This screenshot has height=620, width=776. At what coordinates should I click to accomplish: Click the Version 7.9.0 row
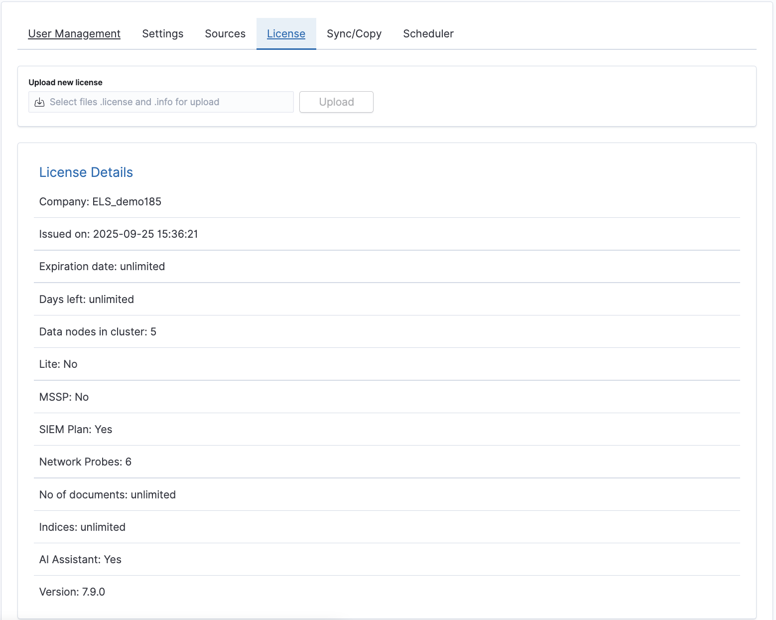tap(72, 592)
